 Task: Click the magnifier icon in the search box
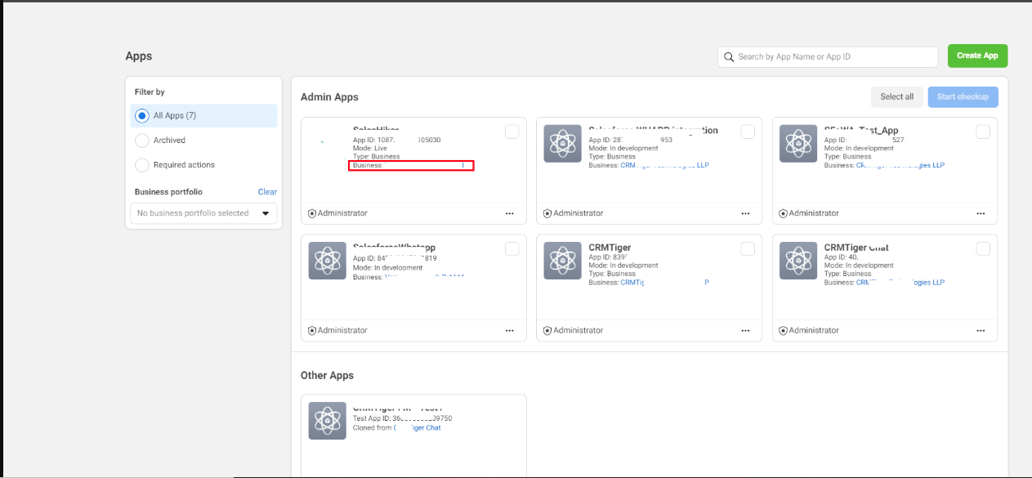click(x=729, y=57)
